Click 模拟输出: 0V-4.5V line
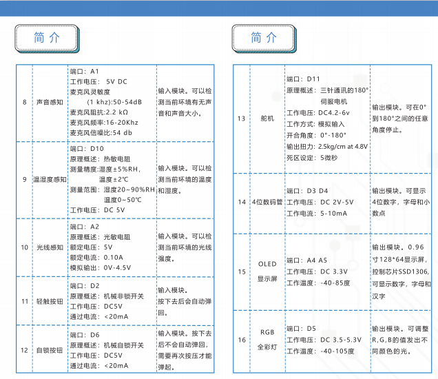Image resolution: width=438 pixels, height=379 pixels. tap(101, 268)
